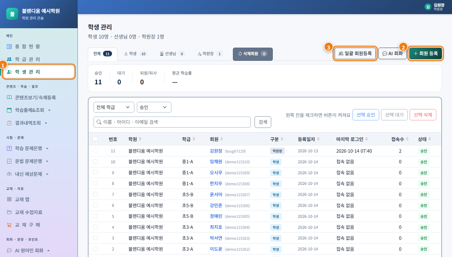This screenshot has width=452, height=257.
Task: Switch to the 선생님 tab
Action: click(x=172, y=54)
